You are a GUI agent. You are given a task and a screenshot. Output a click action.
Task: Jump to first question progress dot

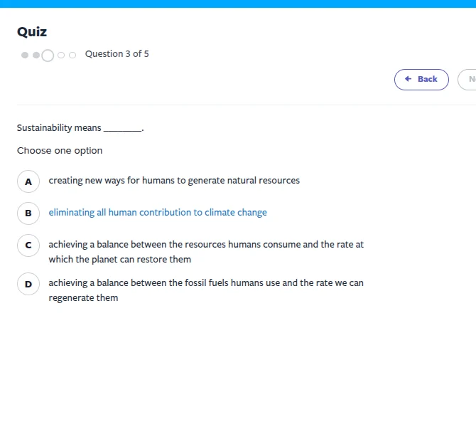pyautogui.click(x=25, y=55)
